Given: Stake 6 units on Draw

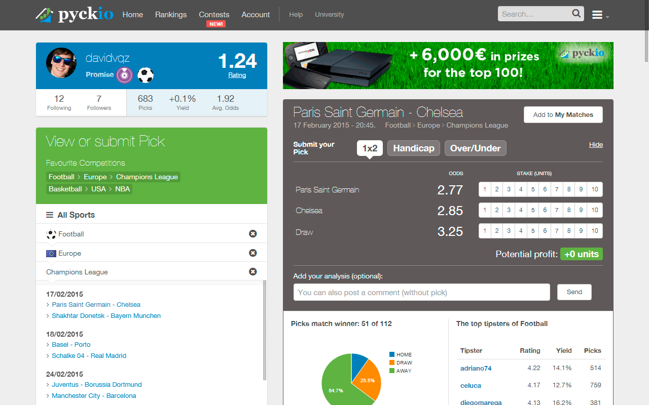Looking at the screenshot, I should (545, 231).
